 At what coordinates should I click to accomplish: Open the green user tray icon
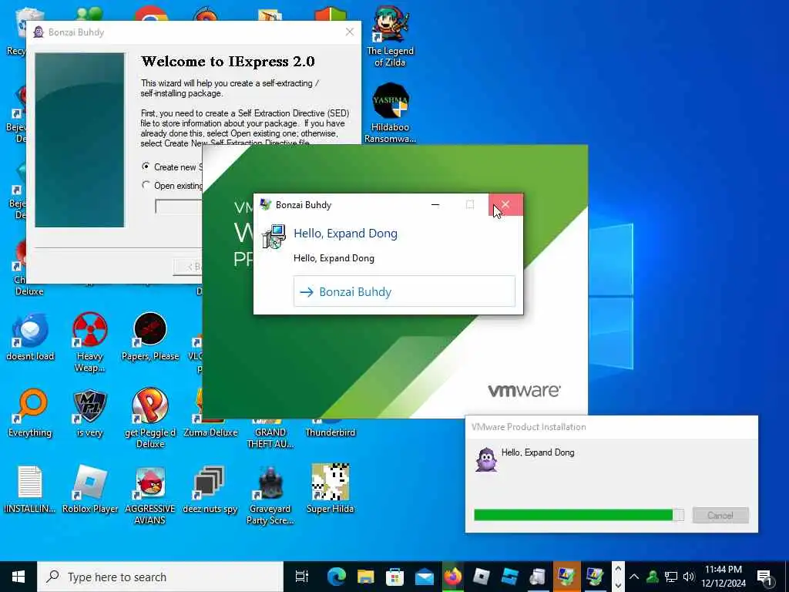[x=653, y=577]
